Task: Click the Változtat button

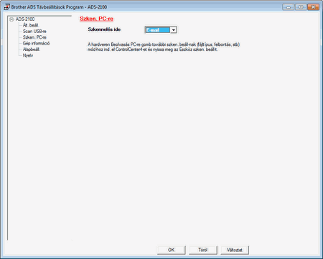Action: click(235, 250)
